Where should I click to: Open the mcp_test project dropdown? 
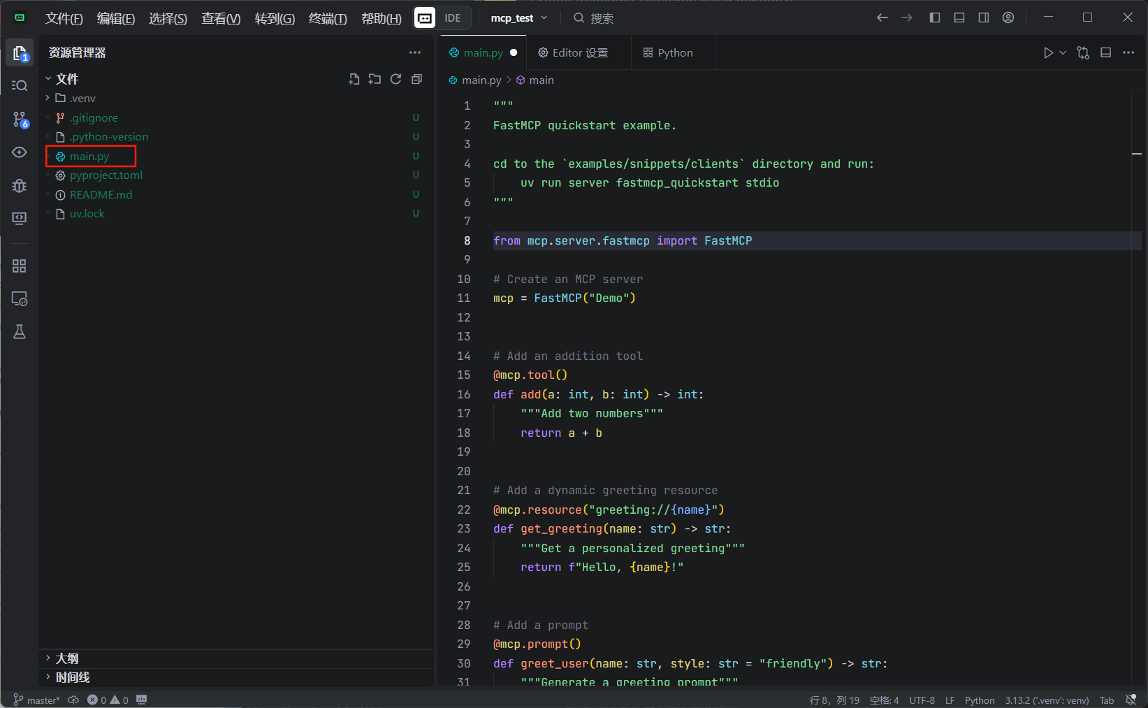518,18
